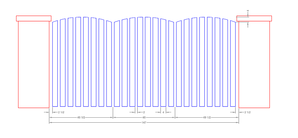The width and height of the screenshot is (298, 138).
Task: Click the bottom 4 picket width dimension text
Action: tap(163, 112)
